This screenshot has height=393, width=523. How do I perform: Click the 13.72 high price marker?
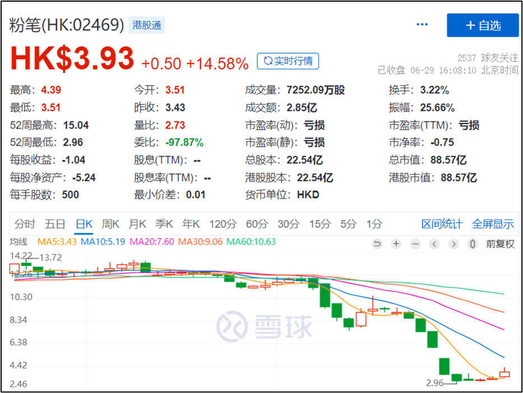pyautogui.click(x=50, y=258)
